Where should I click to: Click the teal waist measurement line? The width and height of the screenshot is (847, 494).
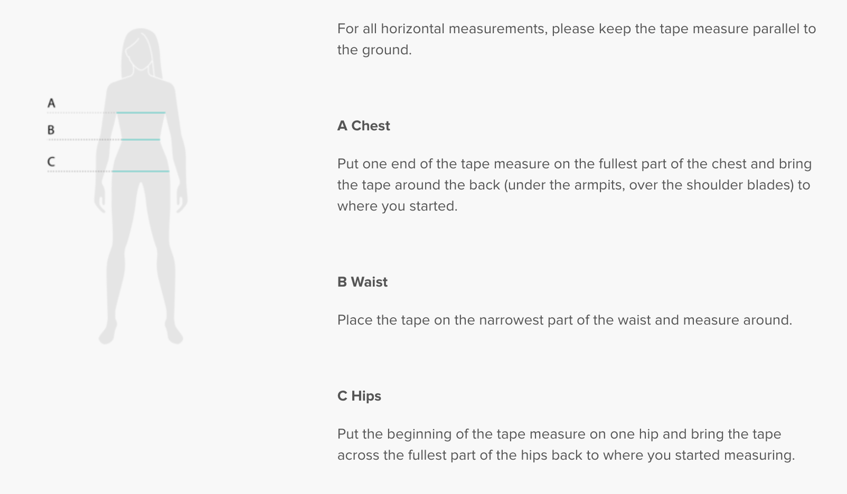click(140, 139)
